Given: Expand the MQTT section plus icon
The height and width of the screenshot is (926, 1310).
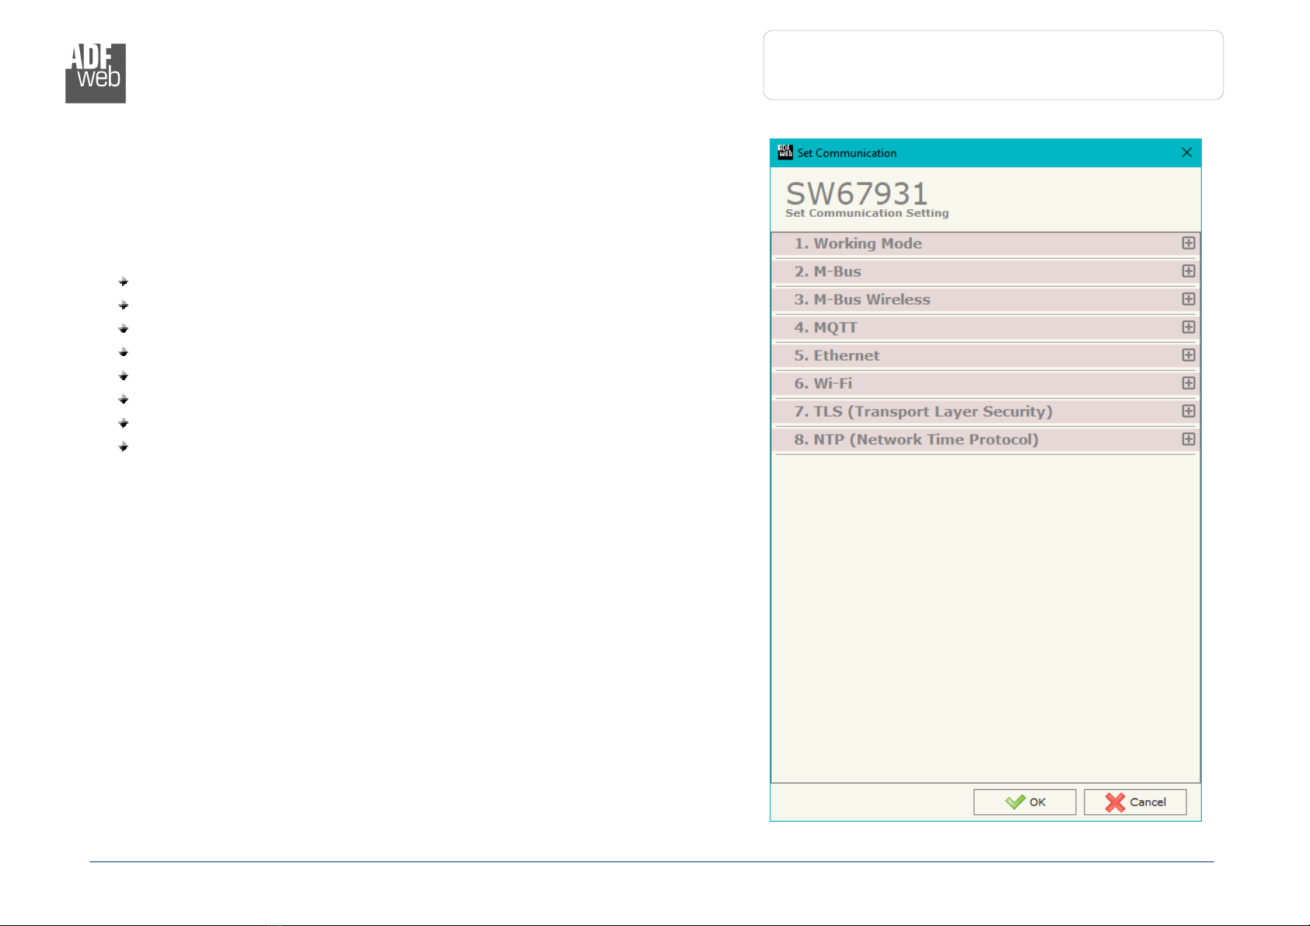Looking at the screenshot, I should click(1188, 327).
